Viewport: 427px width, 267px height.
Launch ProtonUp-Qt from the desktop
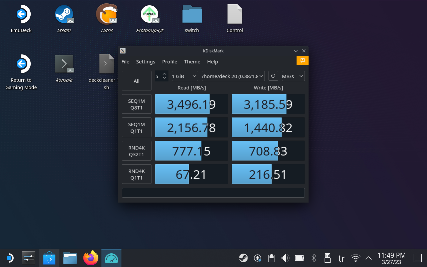pos(149,15)
